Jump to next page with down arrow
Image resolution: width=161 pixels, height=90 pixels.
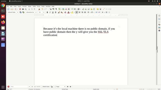pyautogui.click(x=70, y=86)
